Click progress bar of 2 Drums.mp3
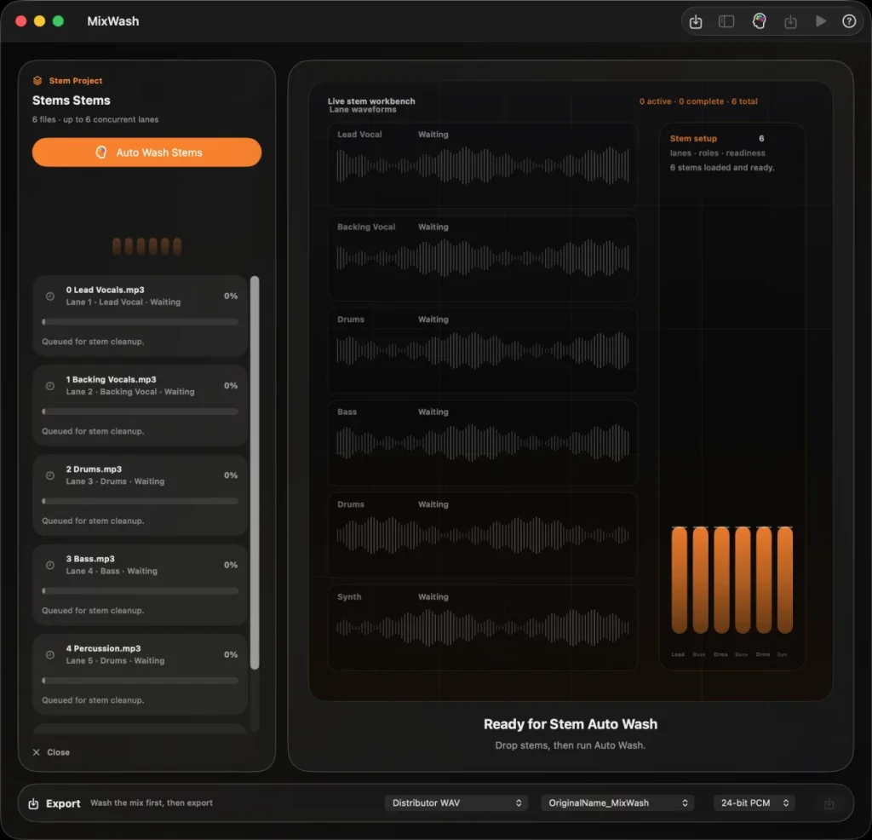Screen dimensions: 872x840 pos(141,501)
